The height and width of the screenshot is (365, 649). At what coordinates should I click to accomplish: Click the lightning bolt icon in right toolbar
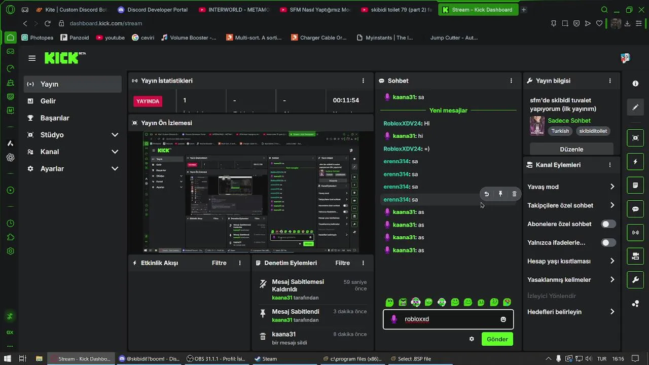coord(635,162)
